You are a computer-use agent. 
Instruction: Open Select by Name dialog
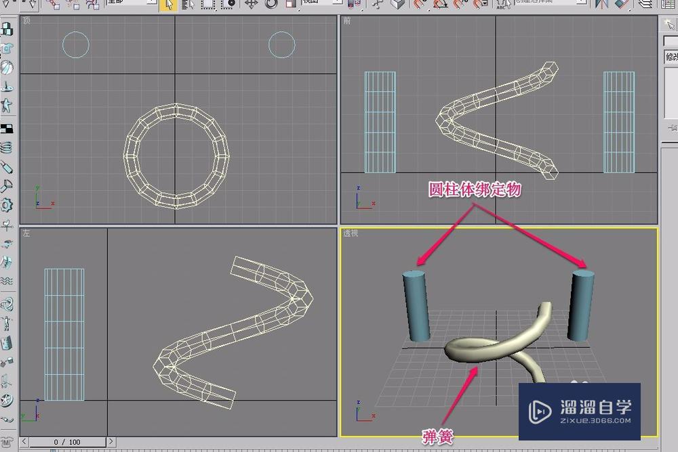pos(188,4)
